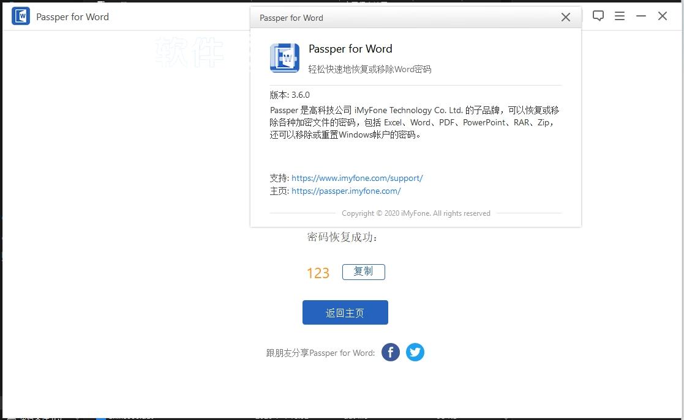Open the passper.imyfone.com homepage link
The image size is (684, 420).
346,191
